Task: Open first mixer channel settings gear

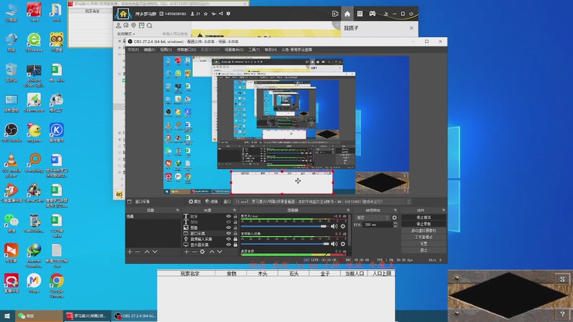Action: pyautogui.click(x=343, y=226)
